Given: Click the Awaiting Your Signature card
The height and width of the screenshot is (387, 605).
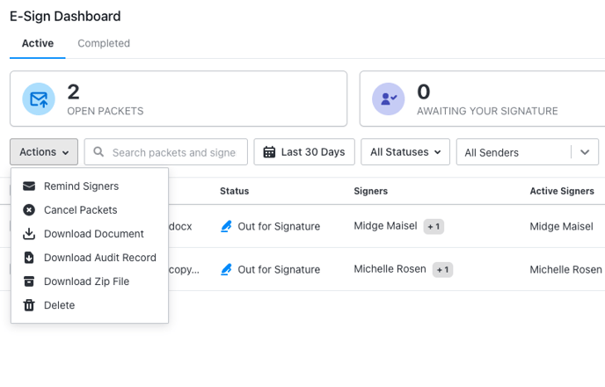Looking at the screenshot, I should (482, 99).
